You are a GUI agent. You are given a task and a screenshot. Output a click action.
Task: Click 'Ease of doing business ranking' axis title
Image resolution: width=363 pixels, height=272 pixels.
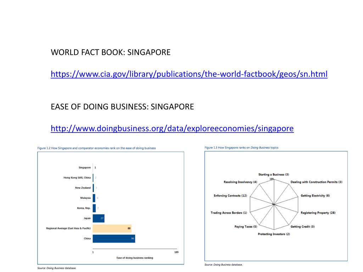click(x=135, y=258)
